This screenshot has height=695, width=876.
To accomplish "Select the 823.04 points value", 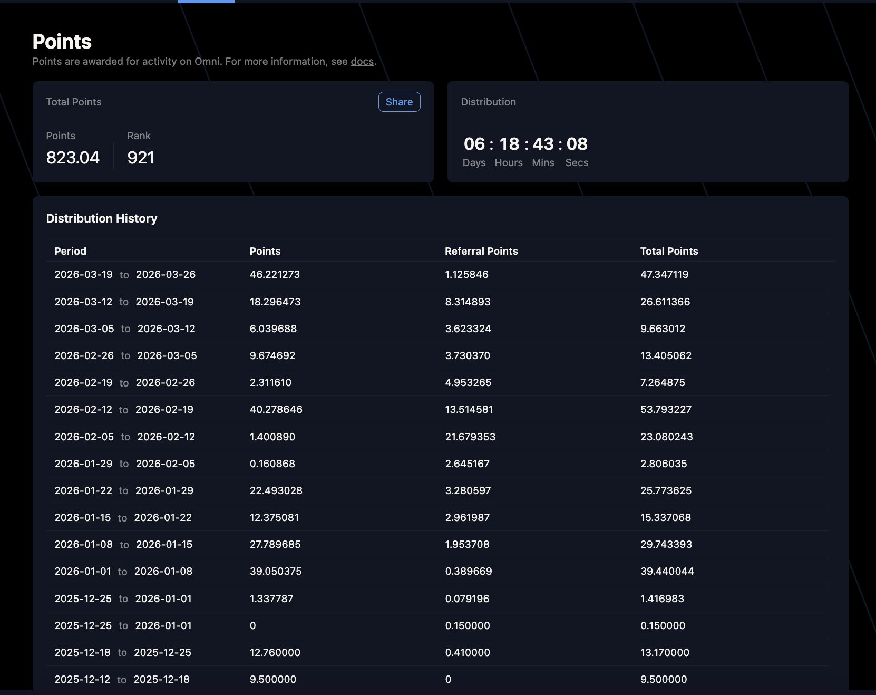I will click(x=73, y=158).
